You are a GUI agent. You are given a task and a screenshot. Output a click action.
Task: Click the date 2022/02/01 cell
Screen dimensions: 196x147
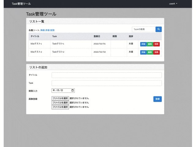coord(101,44)
